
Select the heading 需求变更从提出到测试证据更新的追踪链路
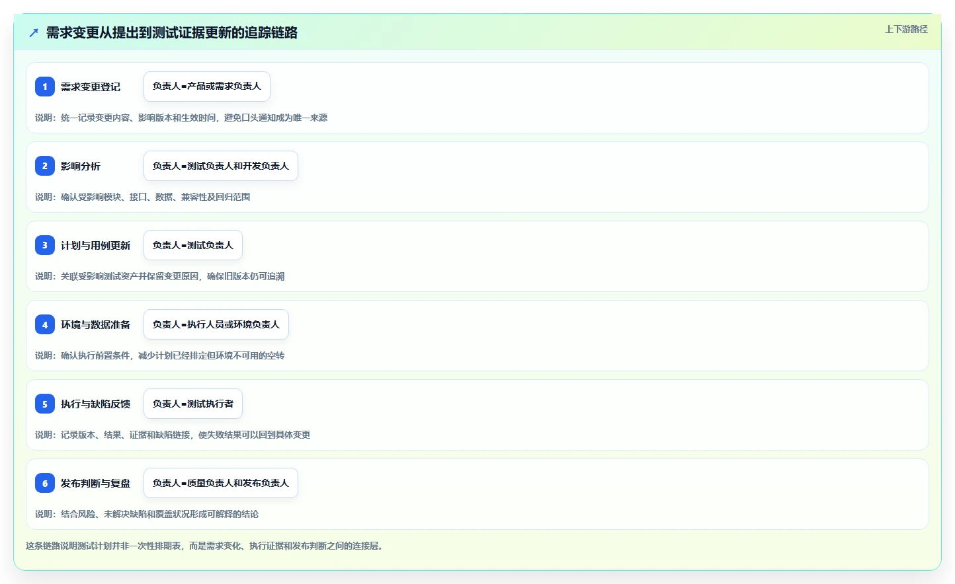click(x=172, y=32)
